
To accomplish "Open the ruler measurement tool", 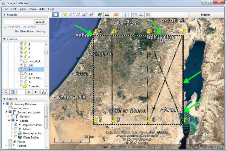I will pos(125,15).
